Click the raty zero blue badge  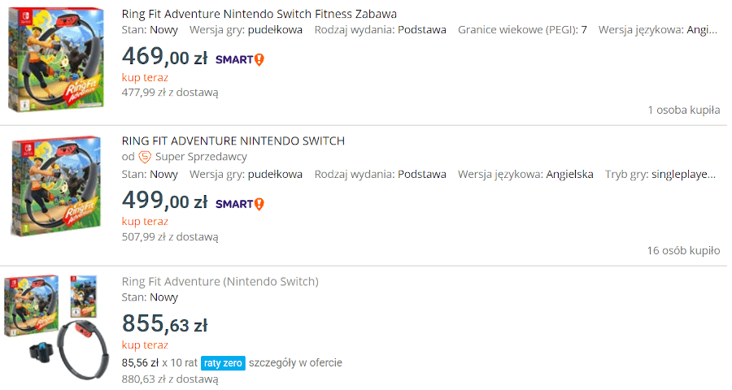pyautogui.click(x=223, y=363)
